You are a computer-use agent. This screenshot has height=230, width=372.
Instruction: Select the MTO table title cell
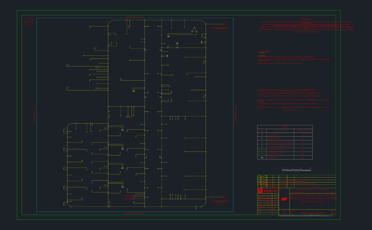click(285, 127)
